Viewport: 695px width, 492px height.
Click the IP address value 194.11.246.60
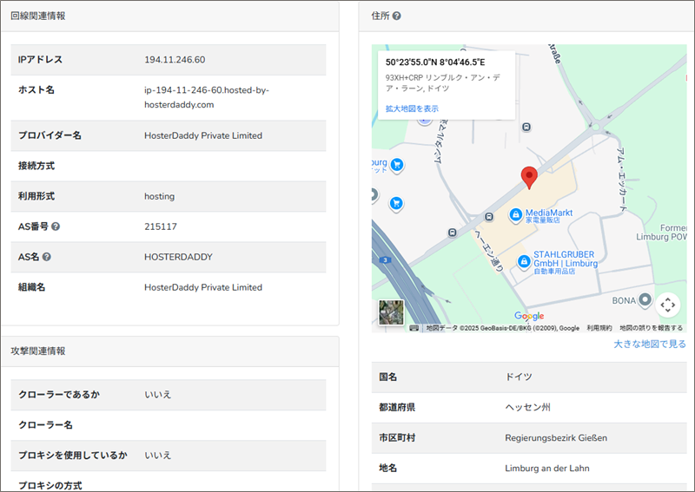click(175, 60)
